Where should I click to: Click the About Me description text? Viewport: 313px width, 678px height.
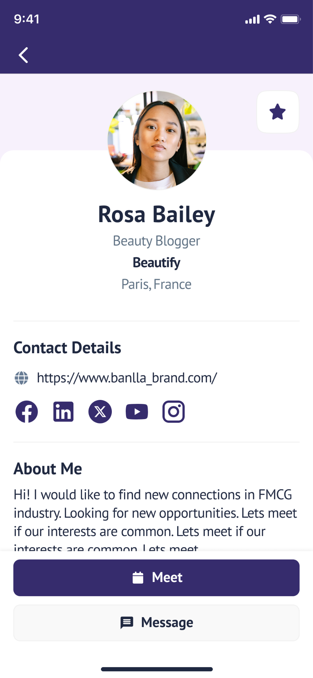pos(156,513)
